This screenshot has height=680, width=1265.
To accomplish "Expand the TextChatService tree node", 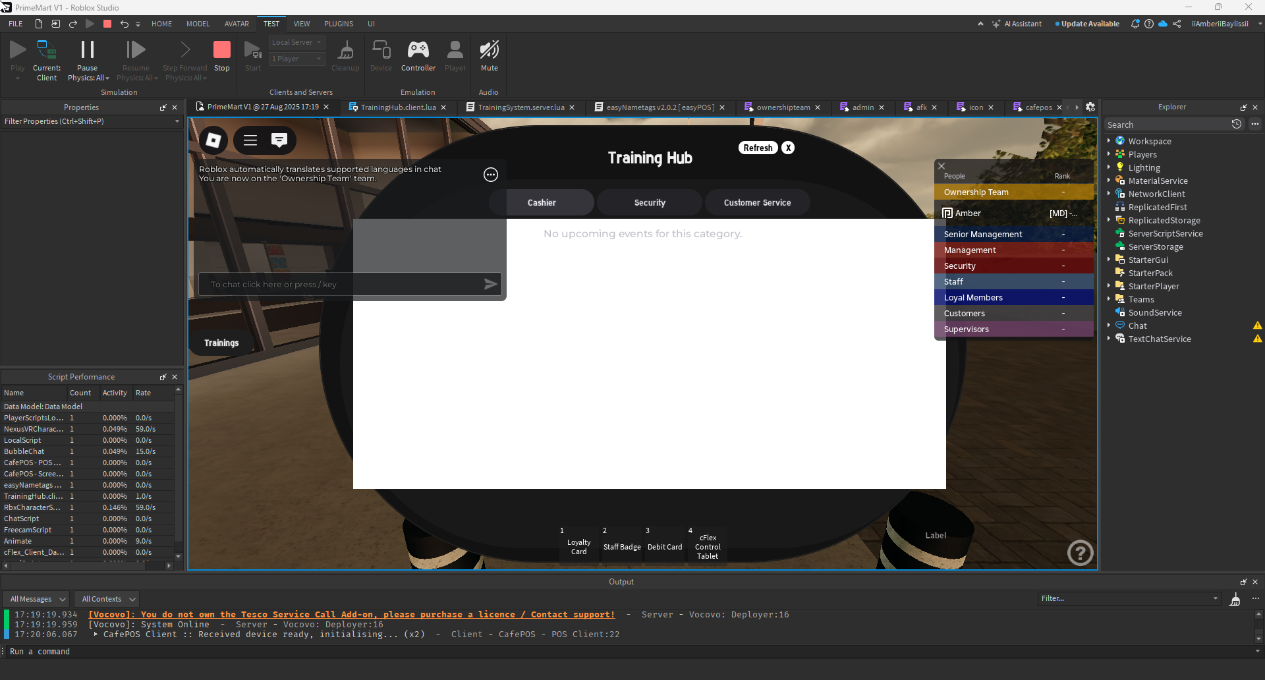I will click(x=1109, y=339).
